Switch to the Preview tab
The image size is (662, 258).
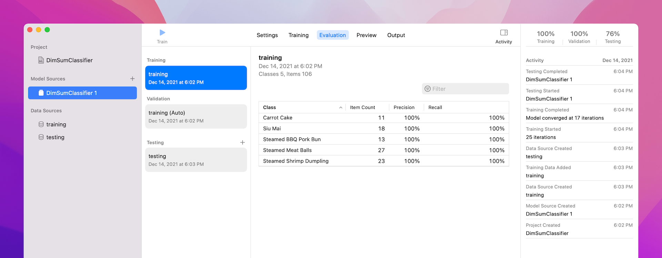pyautogui.click(x=366, y=35)
